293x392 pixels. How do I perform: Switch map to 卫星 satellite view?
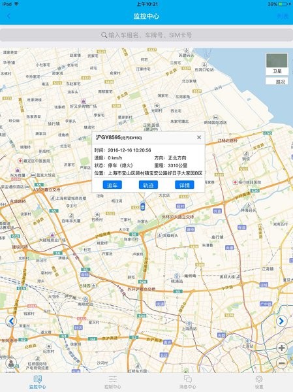pos(277,64)
